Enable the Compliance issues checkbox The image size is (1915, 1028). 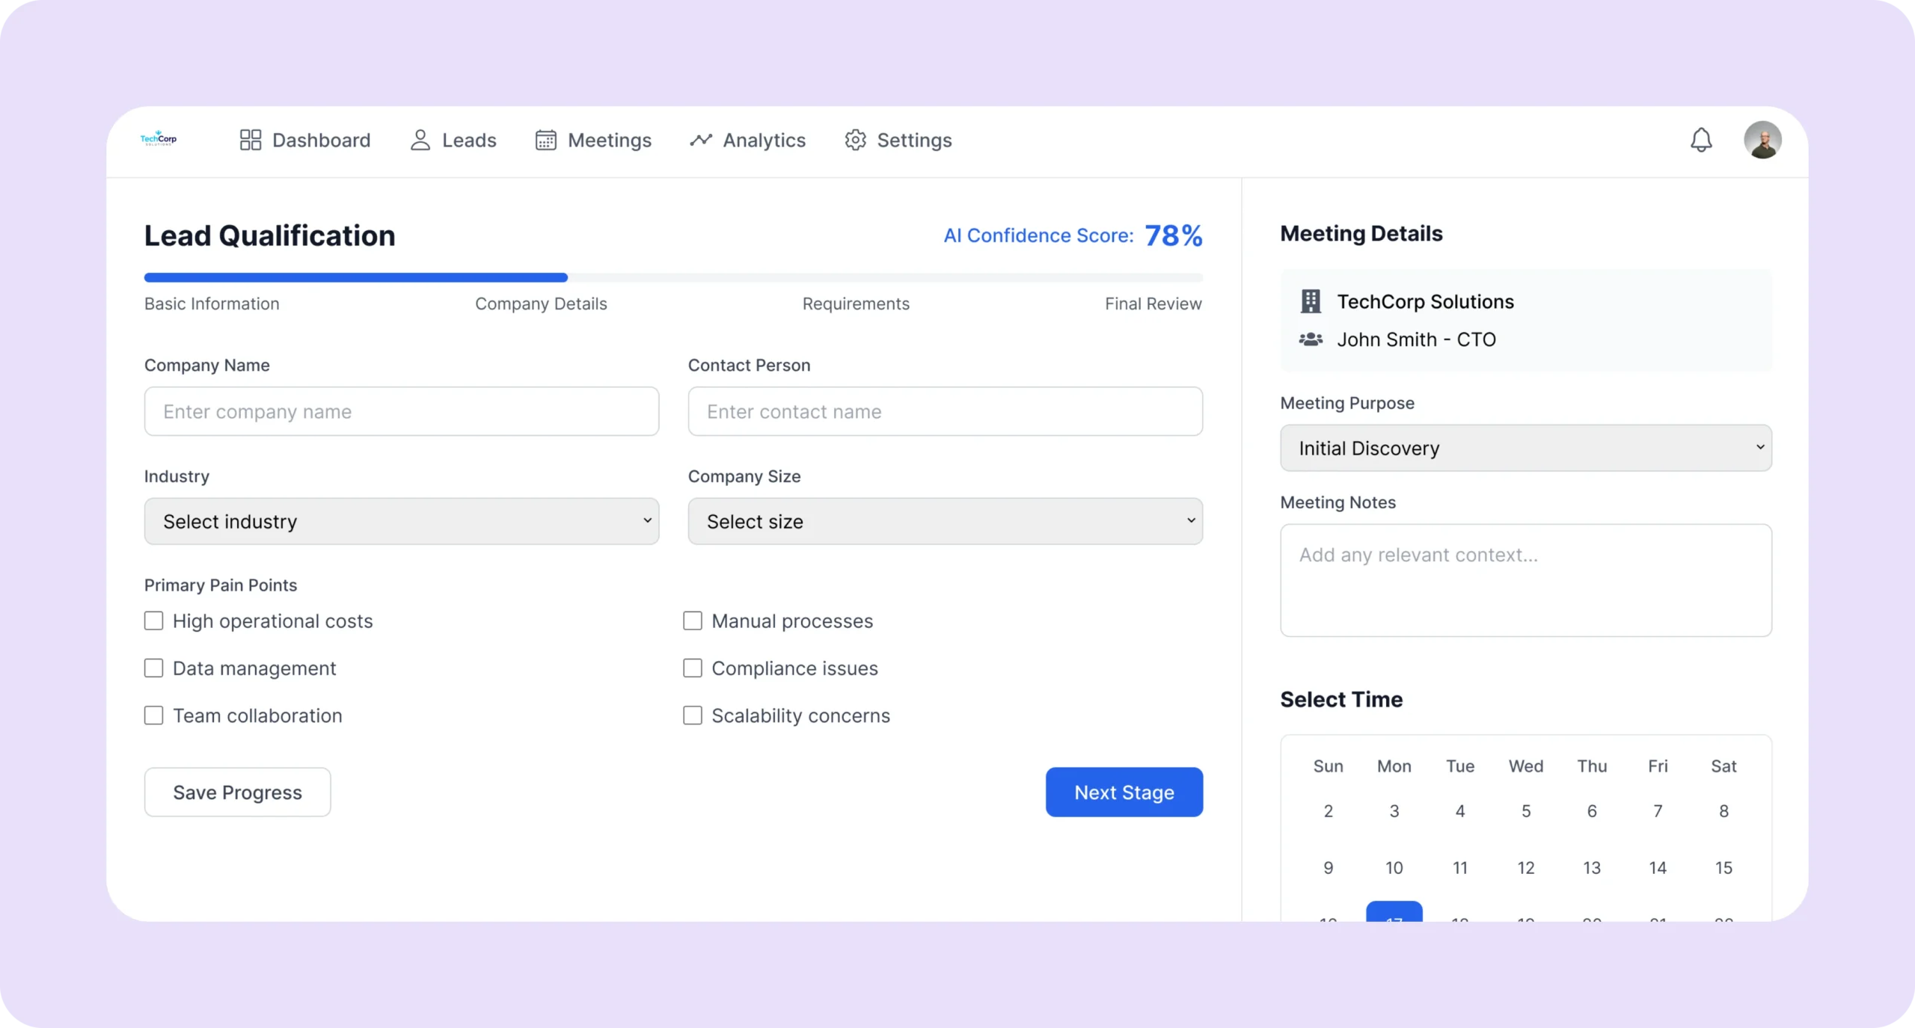point(693,668)
